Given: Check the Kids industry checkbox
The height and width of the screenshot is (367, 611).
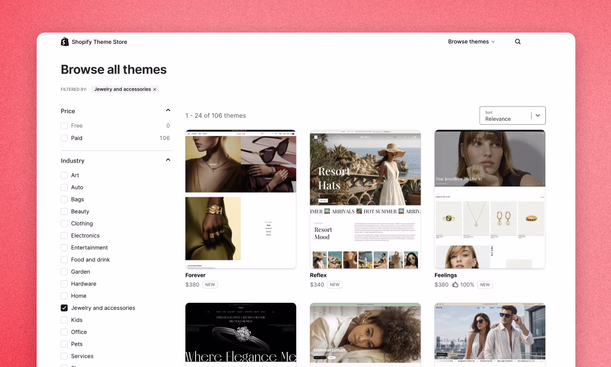Looking at the screenshot, I should pos(64,320).
